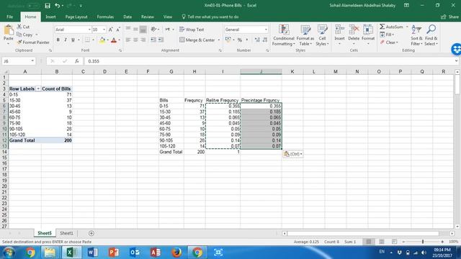
Task: Click the Borders icon
Action: click(87, 40)
